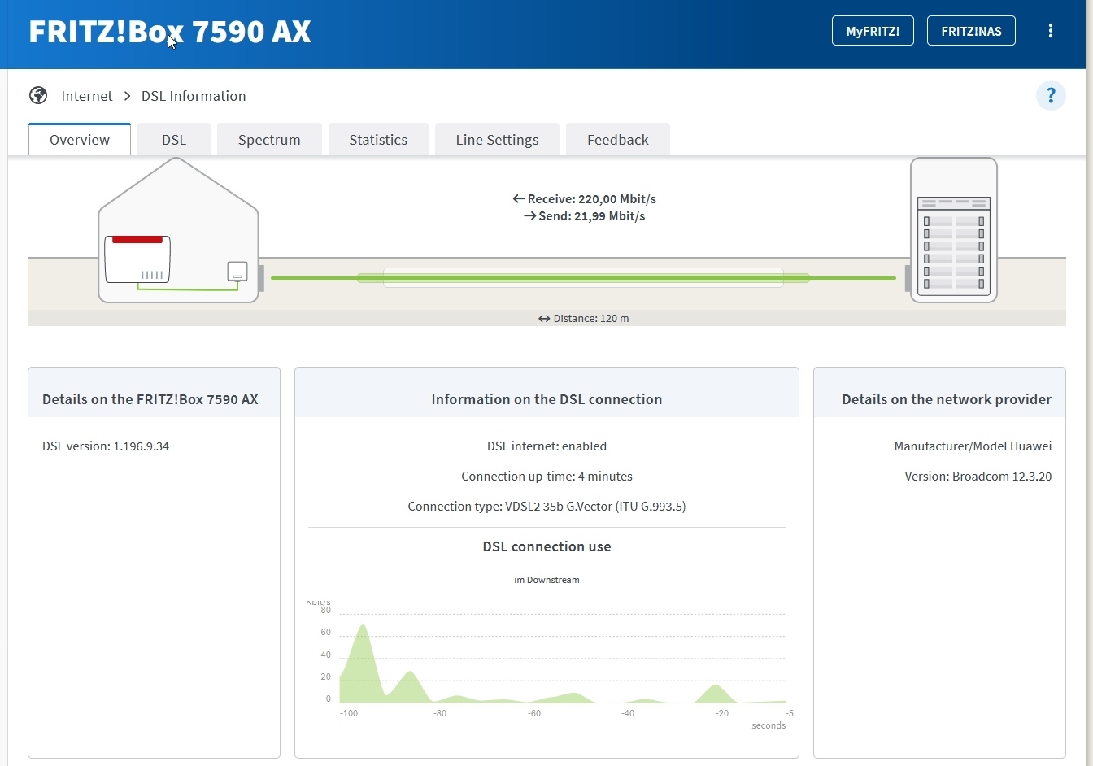Click Information on the DSL connection heading

point(546,399)
